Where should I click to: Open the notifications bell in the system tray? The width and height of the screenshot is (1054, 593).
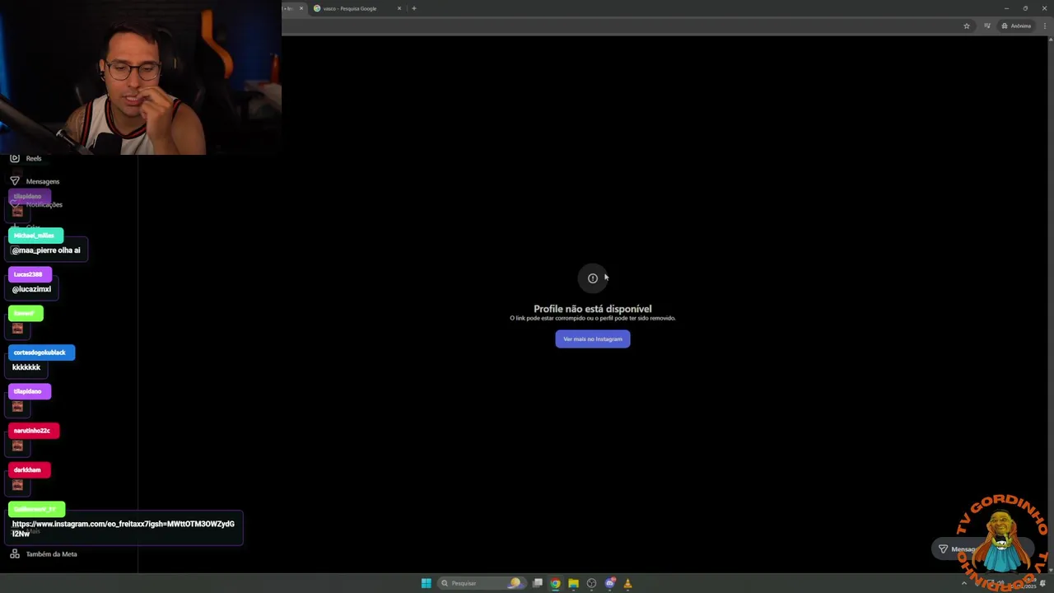tap(1043, 583)
